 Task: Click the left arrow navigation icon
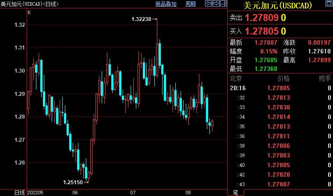click(209, 4)
